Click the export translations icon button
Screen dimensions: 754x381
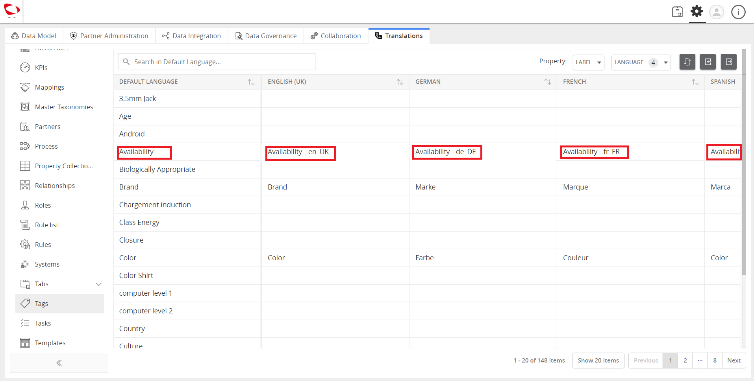(729, 62)
